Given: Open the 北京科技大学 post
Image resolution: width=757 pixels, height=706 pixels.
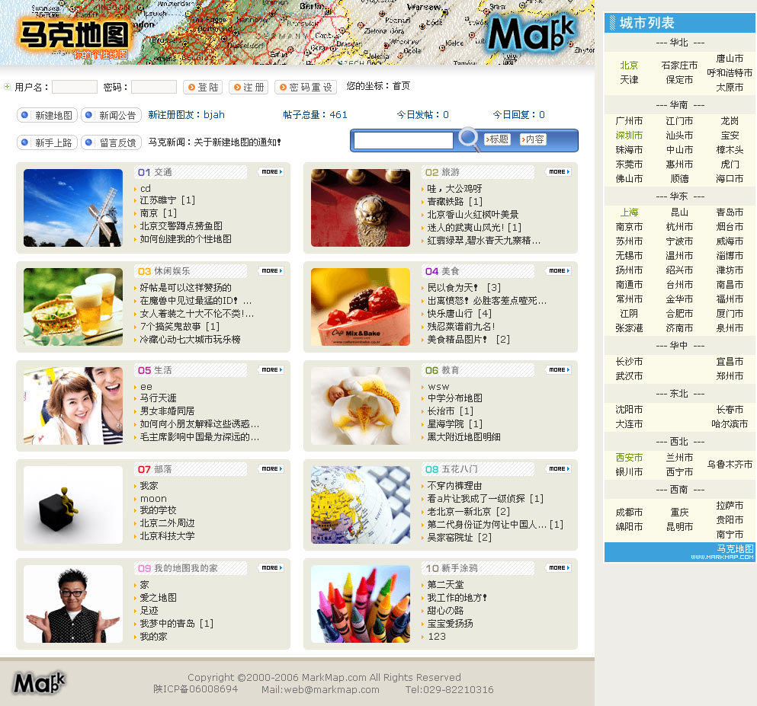Looking at the screenshot, I should pyautogui.click(x=167, y=535).
